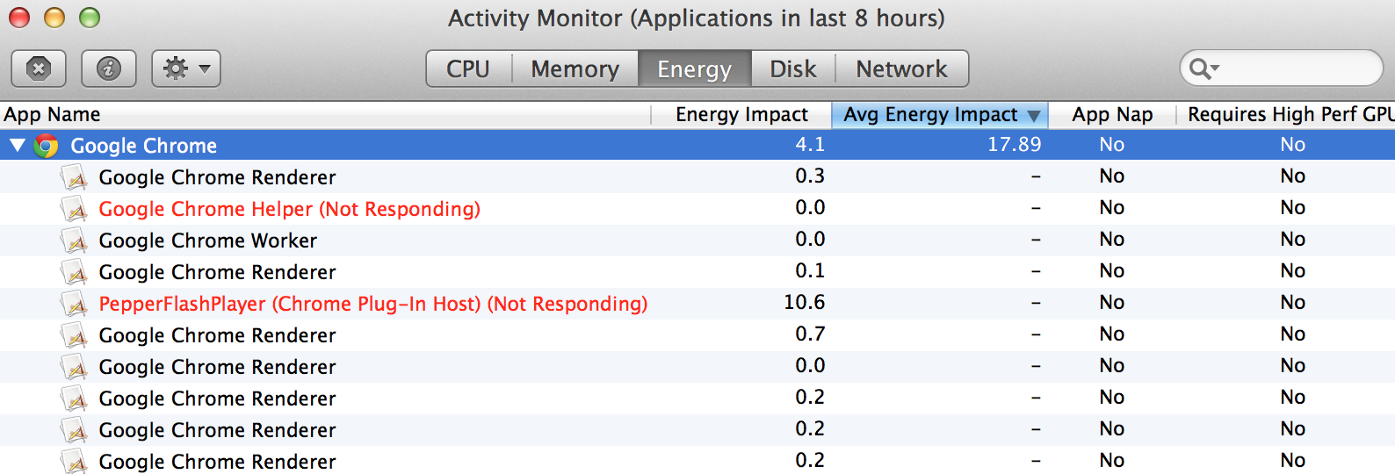Select Google Chrome Renderer with 0.3 impact

[x=697, y=177]
